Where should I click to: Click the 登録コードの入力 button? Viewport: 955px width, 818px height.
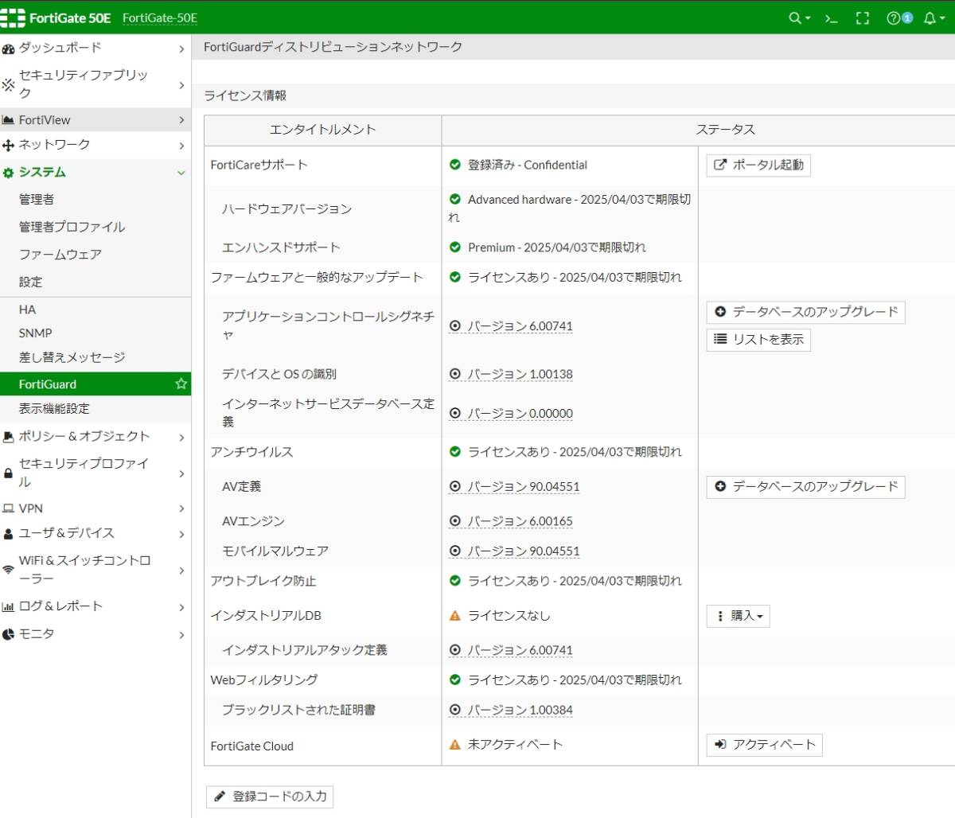tap(270, 797)
